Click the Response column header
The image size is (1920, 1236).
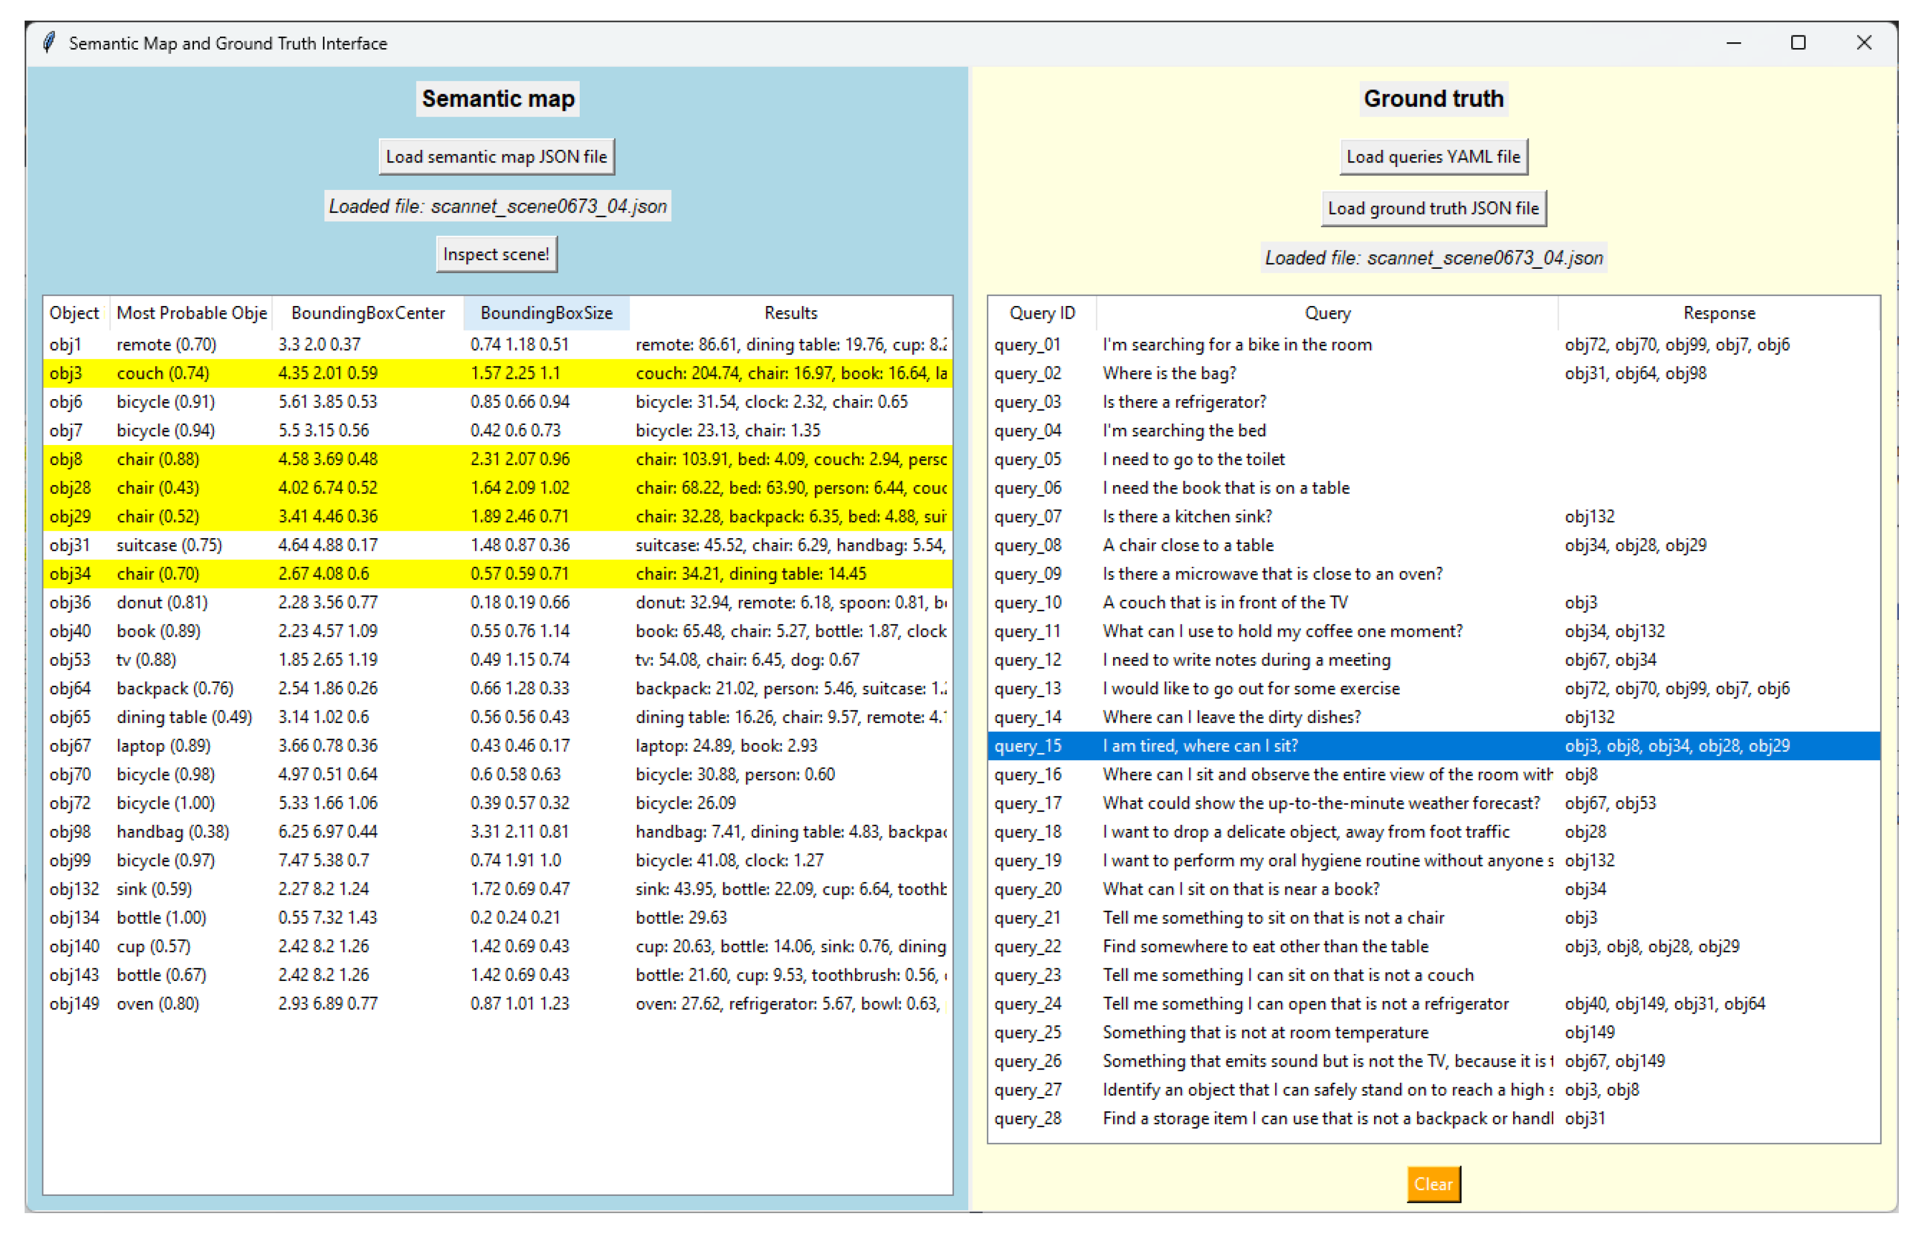point(1719,313)
